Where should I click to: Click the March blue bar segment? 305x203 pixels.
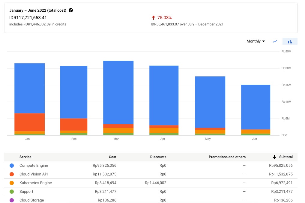pyautogui.click(x=118, y=92)
